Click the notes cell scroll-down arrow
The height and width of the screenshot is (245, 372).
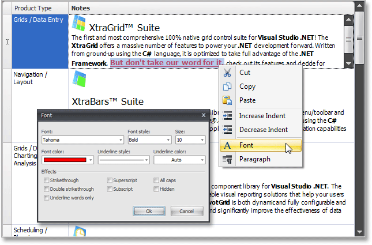point(348,63)
